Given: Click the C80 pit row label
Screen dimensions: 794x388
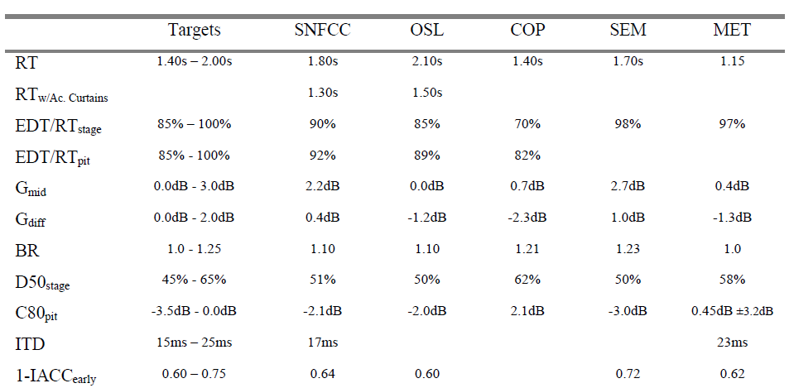Looking at the screenshot, I should point(36,312).
